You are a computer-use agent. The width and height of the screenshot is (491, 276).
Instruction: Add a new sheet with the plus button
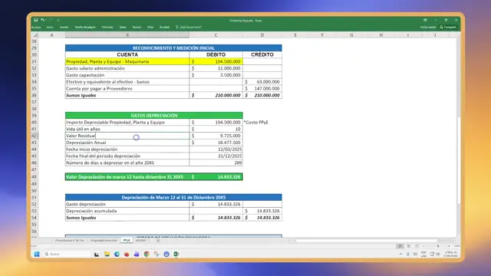click(158, 240)
